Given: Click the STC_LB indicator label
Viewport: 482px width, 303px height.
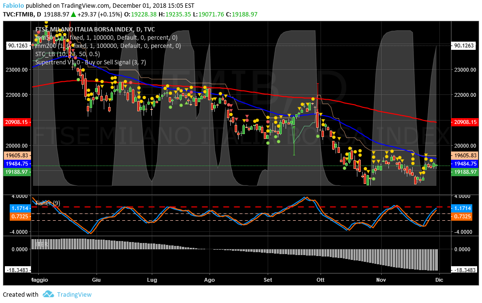Looking at the screenshot, I should (67, 54).
